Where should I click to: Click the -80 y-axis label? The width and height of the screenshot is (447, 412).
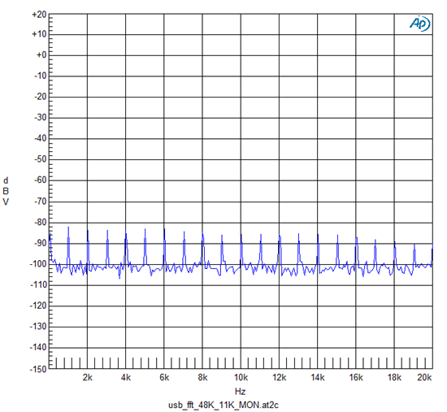pos(41,222)
